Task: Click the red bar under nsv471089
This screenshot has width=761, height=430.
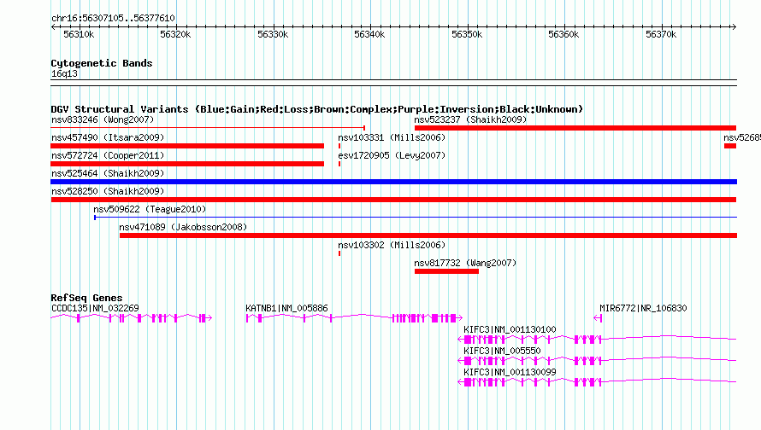Action: pos(428,235)
